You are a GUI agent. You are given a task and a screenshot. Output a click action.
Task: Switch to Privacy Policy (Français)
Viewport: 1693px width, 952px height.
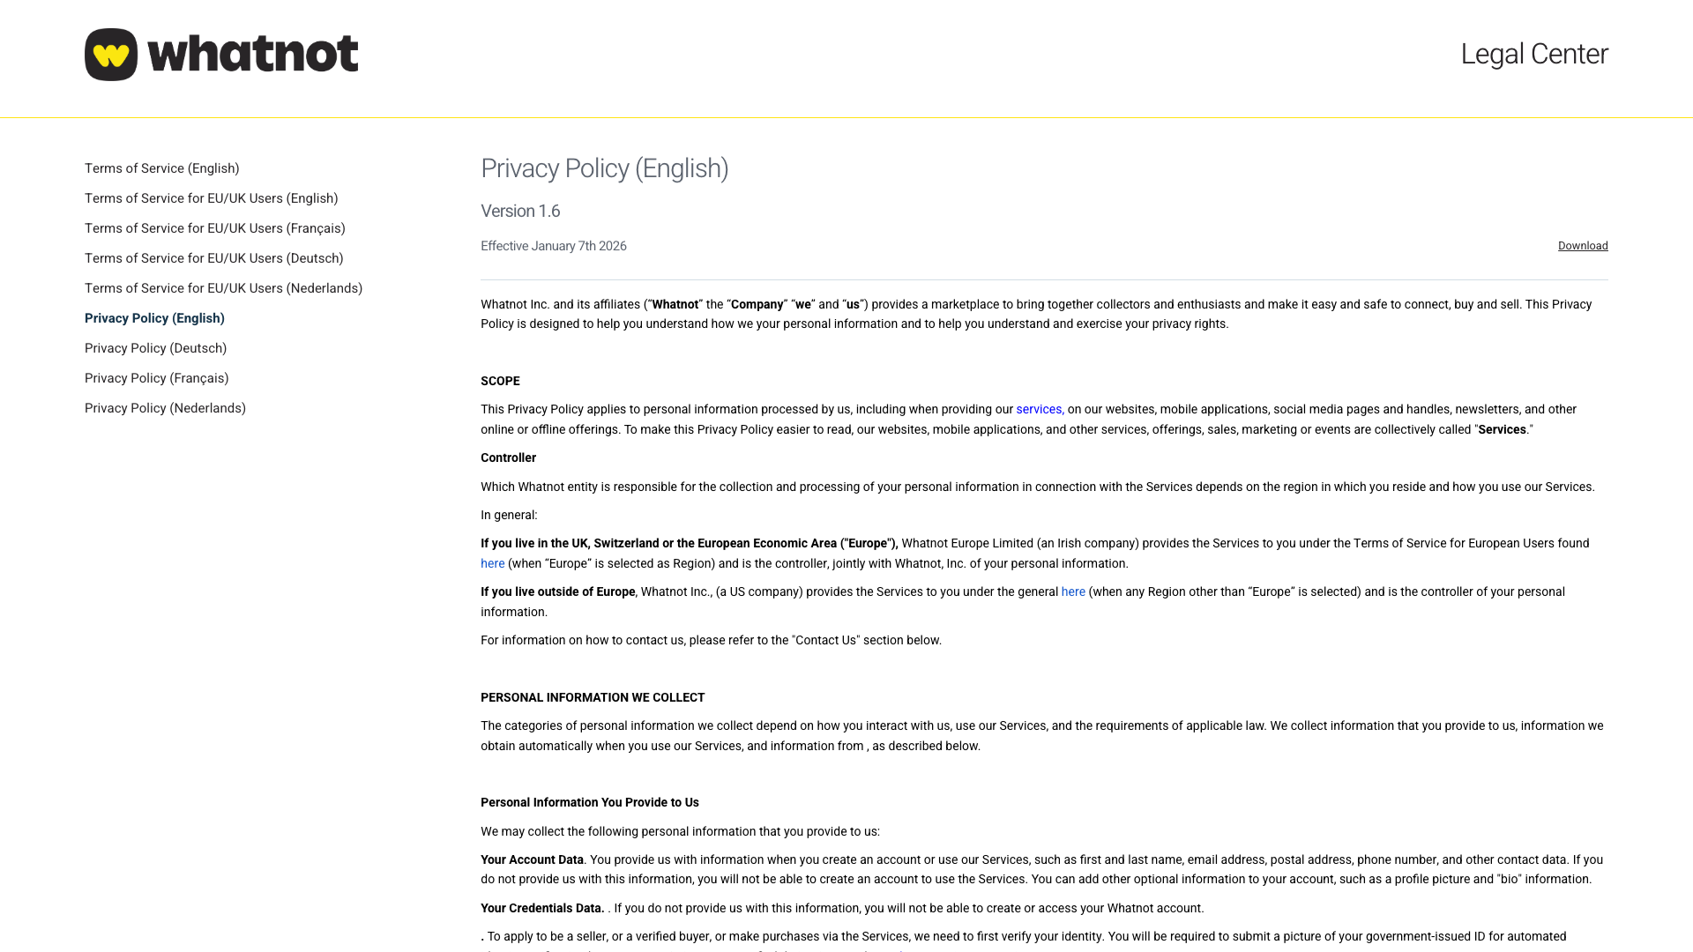[156, 378]
